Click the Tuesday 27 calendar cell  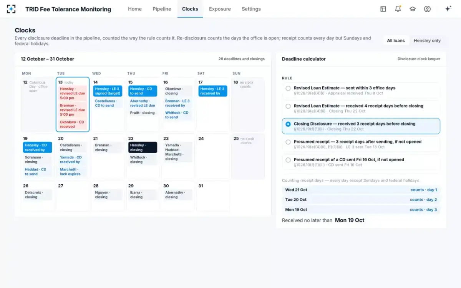[x=73, y=196]
